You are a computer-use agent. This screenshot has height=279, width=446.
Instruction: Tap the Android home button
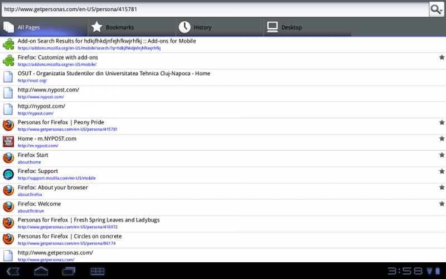pos(41,271)
